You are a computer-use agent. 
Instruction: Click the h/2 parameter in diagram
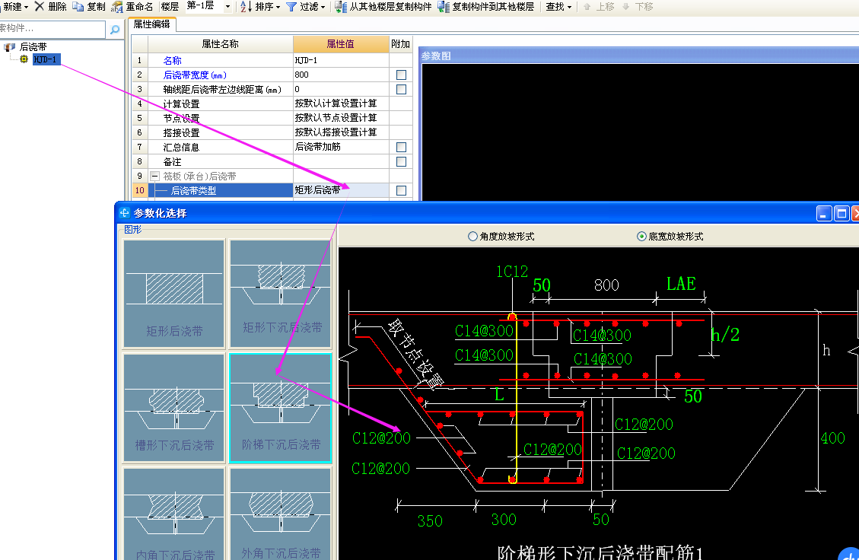click(725, 334)
